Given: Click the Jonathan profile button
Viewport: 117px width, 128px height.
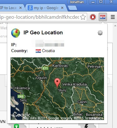Looking at the screenshot, I should (x=77, y=2).
